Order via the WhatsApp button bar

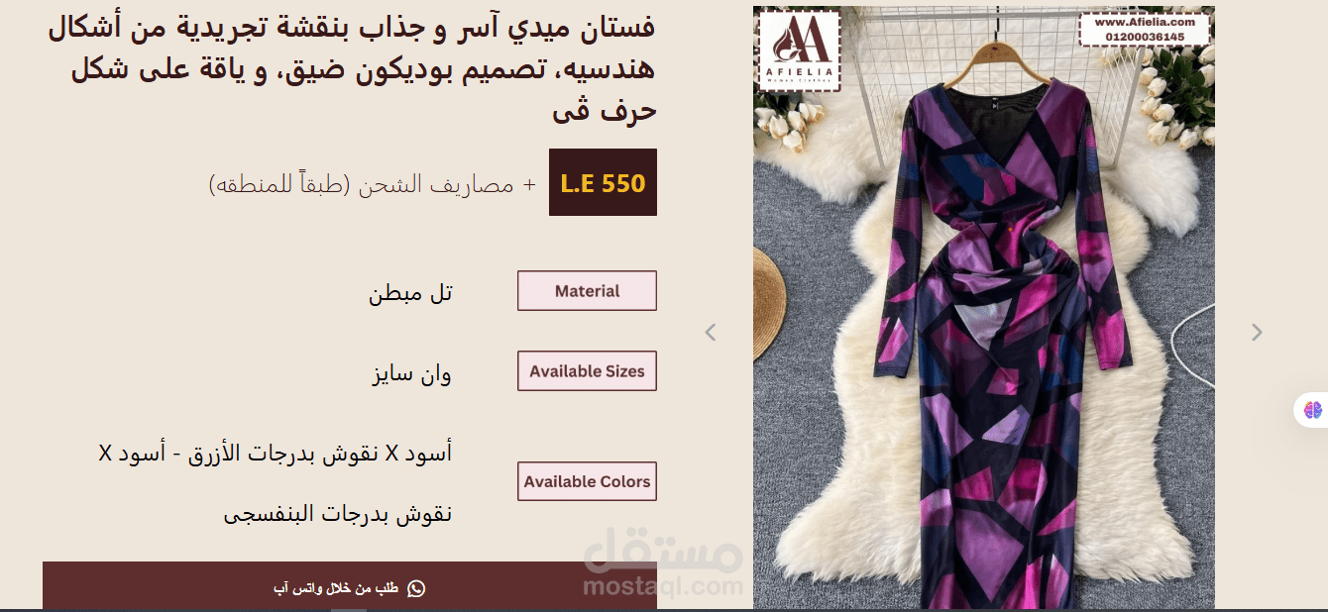[350, 586]
